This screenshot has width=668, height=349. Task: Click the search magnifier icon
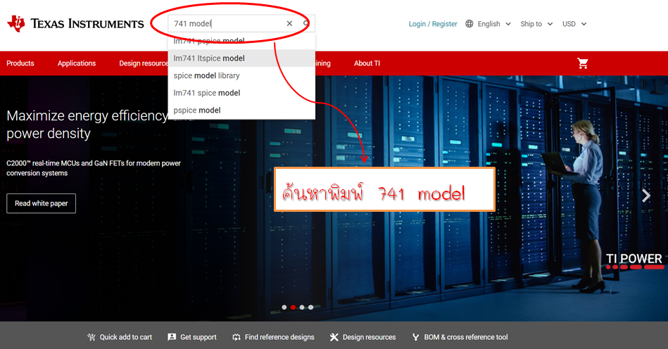click(306, 23)
